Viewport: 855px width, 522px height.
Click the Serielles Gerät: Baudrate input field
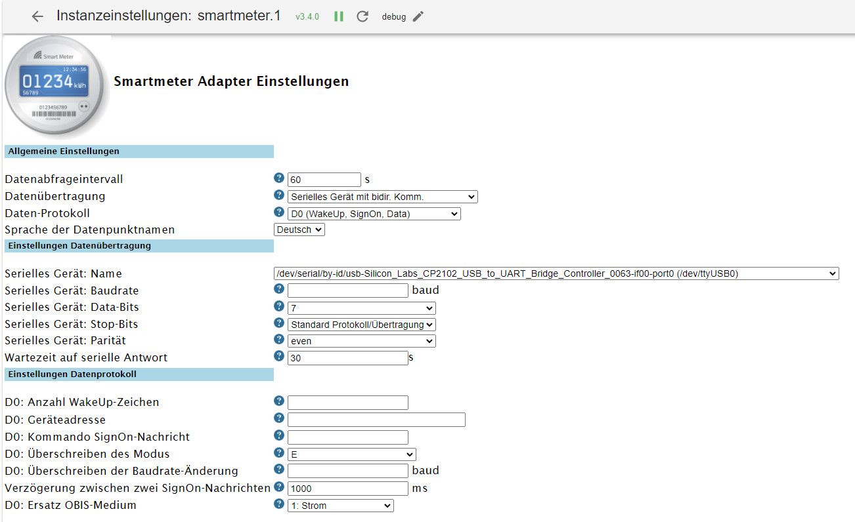tap(348, 291)
